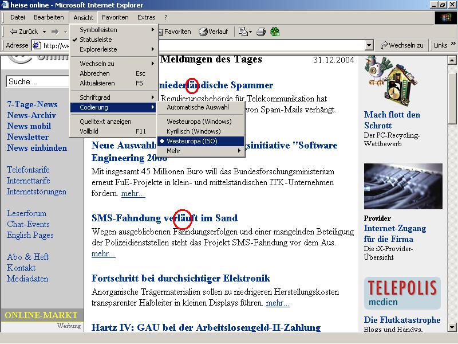This screenshot has width=458, height=344.
Task: Select Aktualisieren in the Ansicht menu
Action: coord(114,83)
